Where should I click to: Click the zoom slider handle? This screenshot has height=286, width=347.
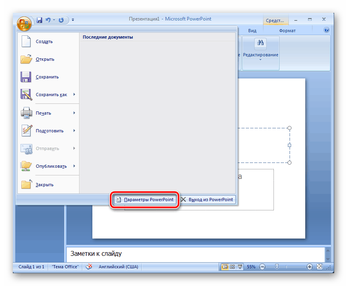click(x=277, y=266)
